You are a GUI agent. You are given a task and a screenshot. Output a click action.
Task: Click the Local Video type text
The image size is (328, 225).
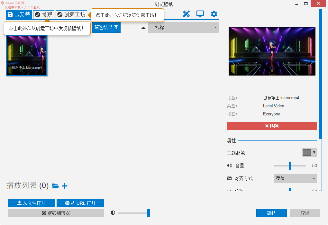[x=274, y=106]
